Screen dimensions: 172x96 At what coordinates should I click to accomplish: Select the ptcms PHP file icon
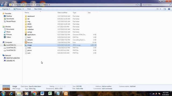pos(26,50)
